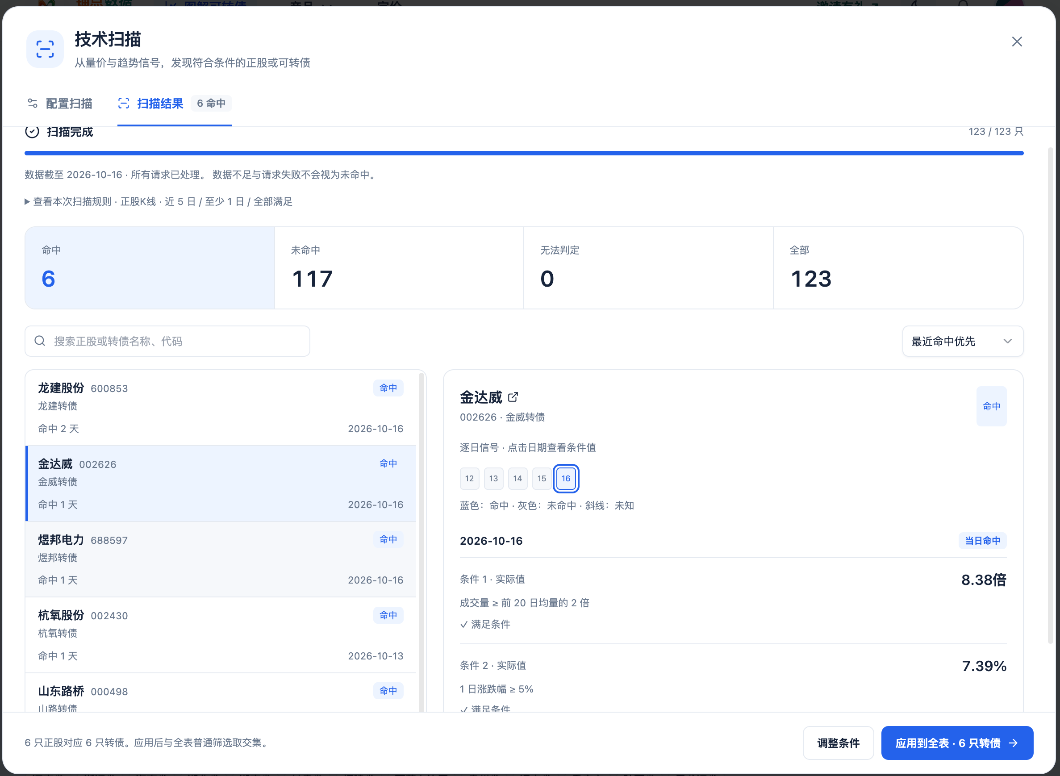Select 龙建股份 600853 in result list
The width and height of the screenshot is (1060, 776).
[x=221, y=408]
